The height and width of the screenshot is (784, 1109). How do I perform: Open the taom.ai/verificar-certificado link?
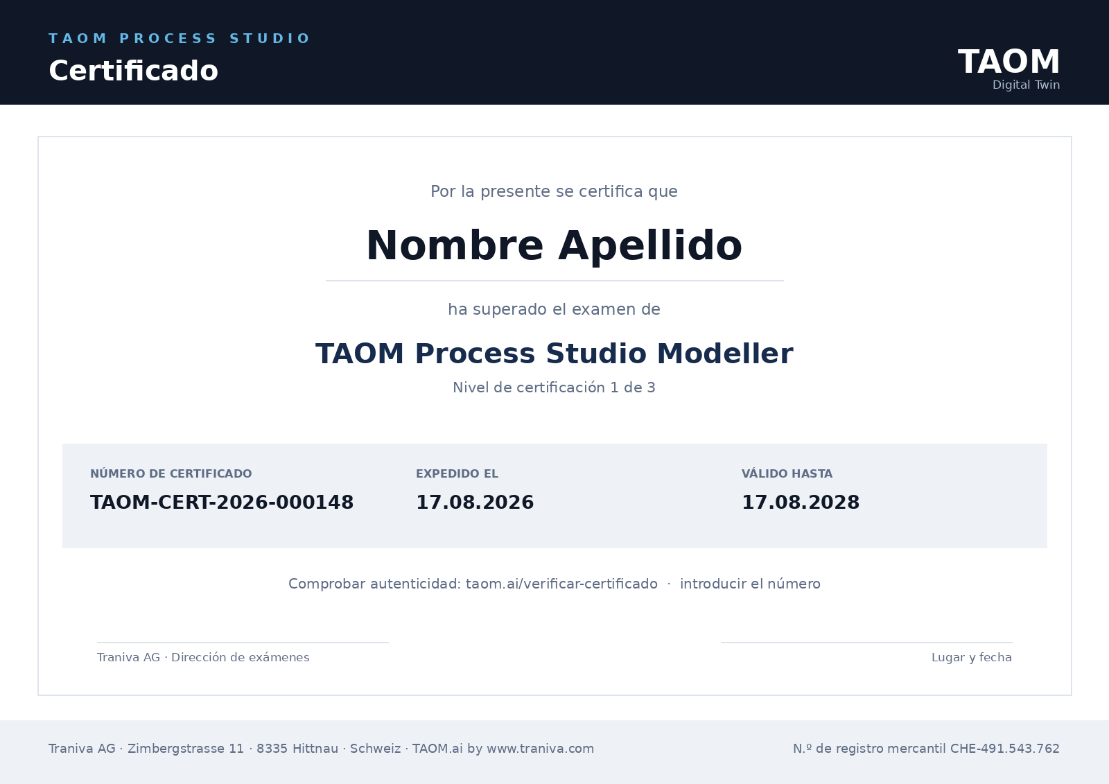(x=561, y=584)
